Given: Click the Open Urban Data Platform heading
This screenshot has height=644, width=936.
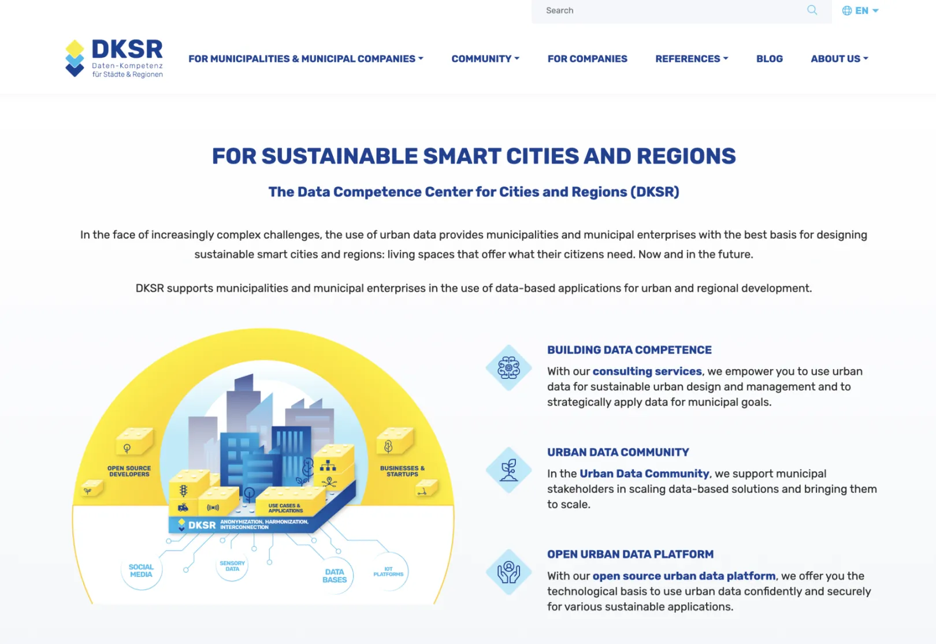Looking at the screenshot, I should click(x=630, y=554).
